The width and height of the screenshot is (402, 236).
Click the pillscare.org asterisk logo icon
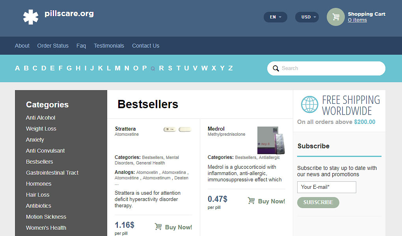coord(31,17)
